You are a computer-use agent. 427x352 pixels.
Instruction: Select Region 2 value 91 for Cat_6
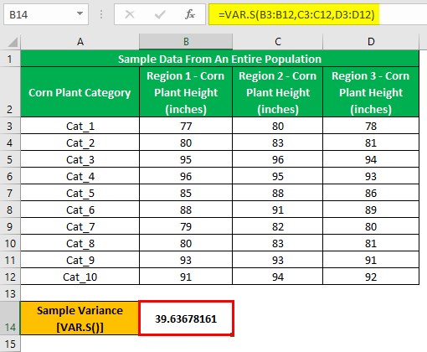278,210
